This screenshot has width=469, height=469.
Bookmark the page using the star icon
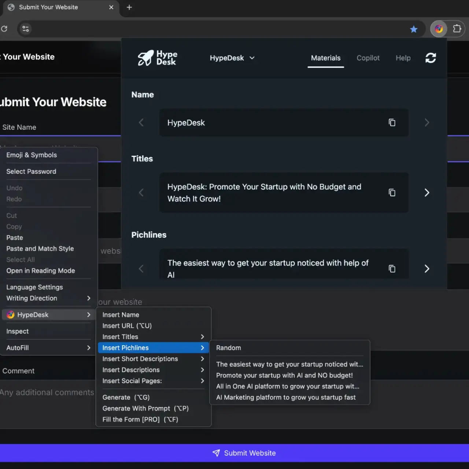tap(414, 29)
